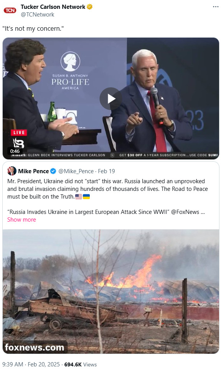
Task: Open the @TCNetwork handle link
Action: [37, 15]
